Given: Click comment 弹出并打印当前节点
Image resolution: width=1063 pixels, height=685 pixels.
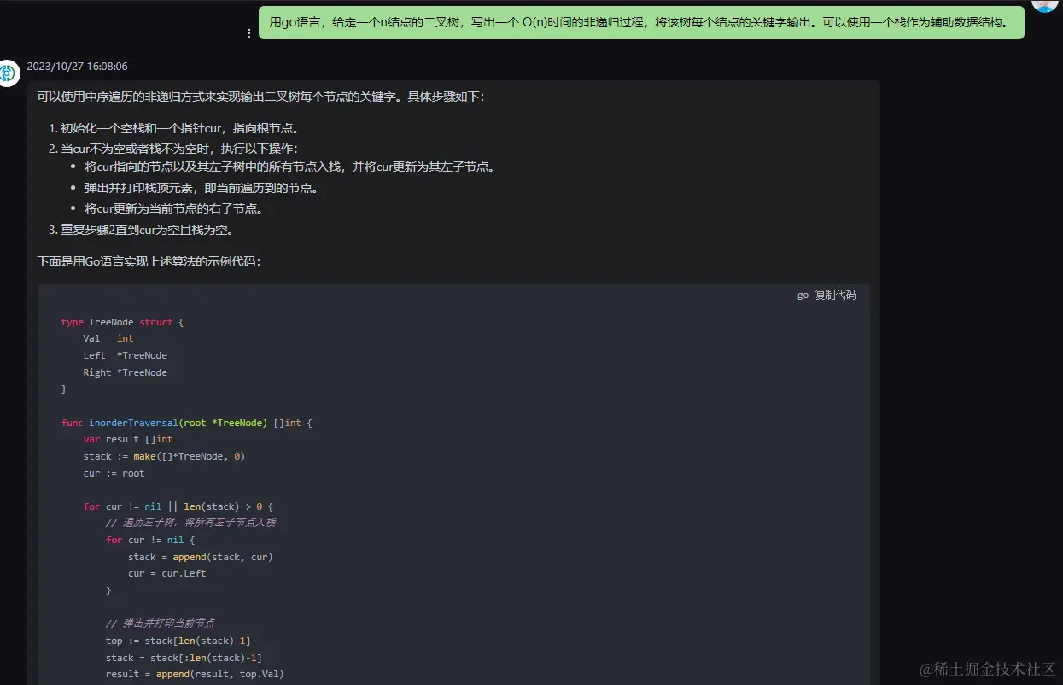Looking at the screenshot, I should (x=160, y=624).
